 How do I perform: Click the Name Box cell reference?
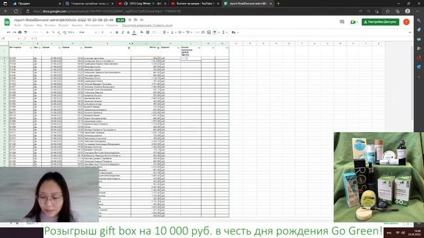click(x=11, y=38)
